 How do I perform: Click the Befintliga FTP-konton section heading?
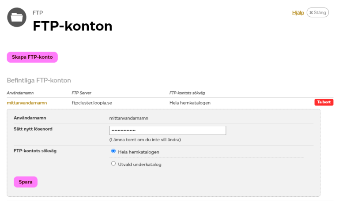click(x=39, y=80)
